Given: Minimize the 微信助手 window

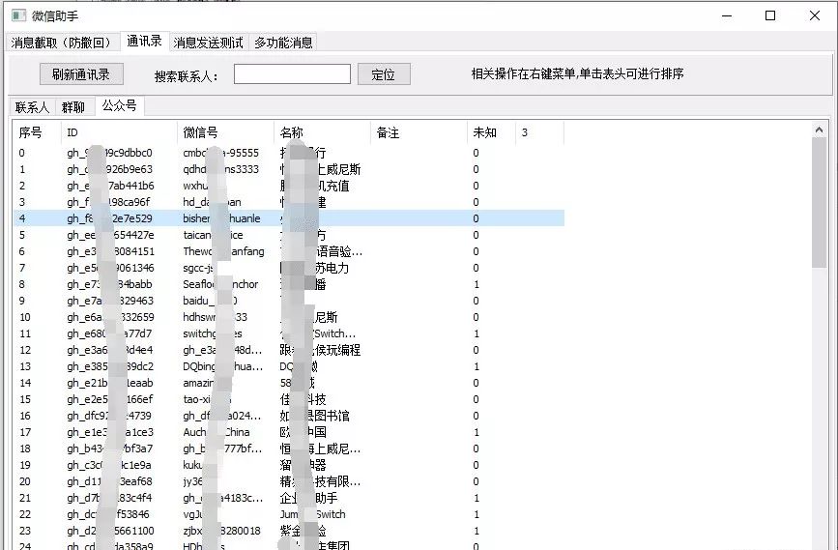Looking at the screenshot, I should [x=727, y=15].
